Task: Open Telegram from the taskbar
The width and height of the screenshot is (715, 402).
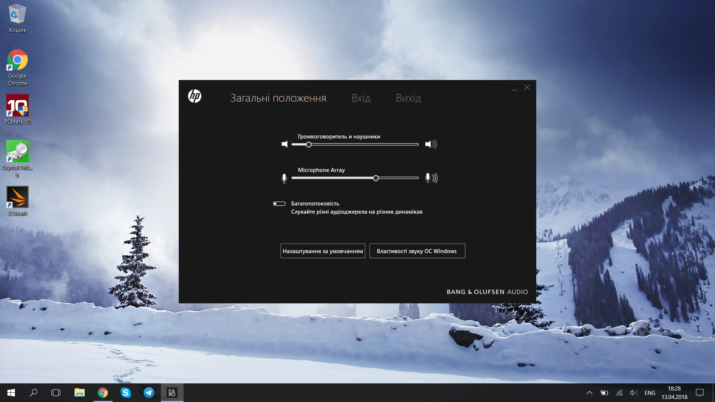Action: (149, 393)
